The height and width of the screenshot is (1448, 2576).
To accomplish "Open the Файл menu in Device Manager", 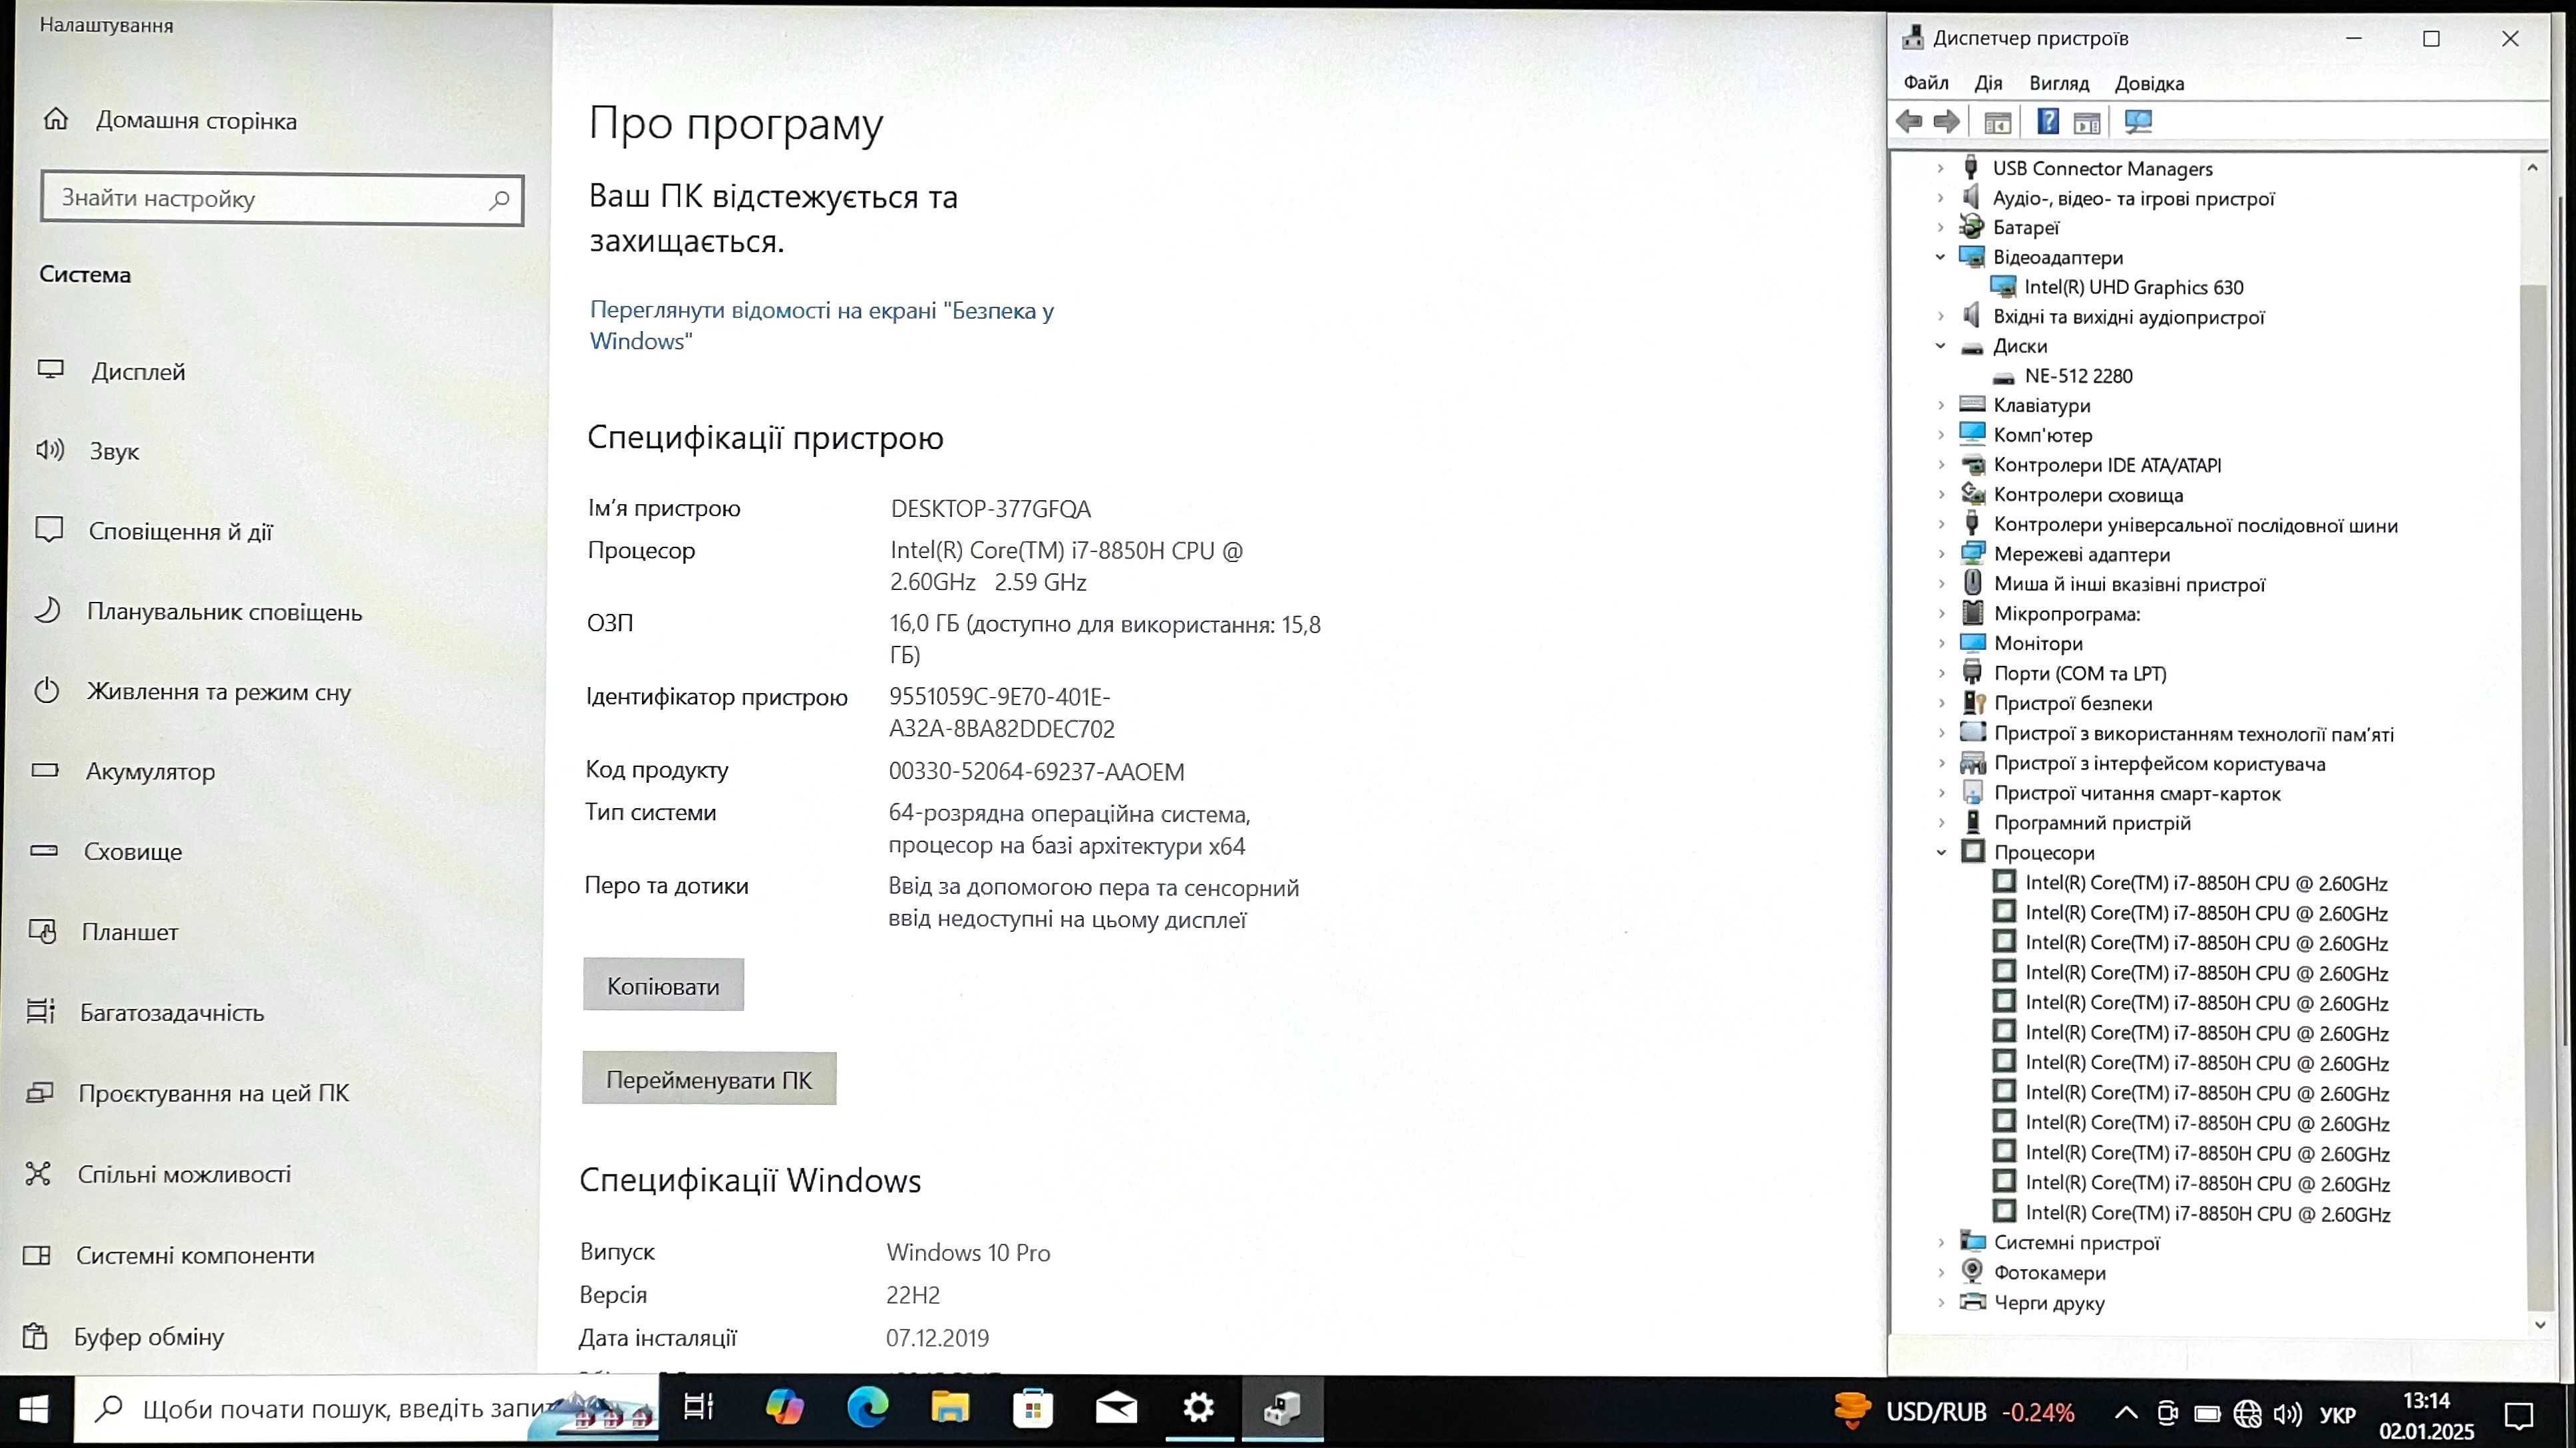I will (x=1926, y=83).
